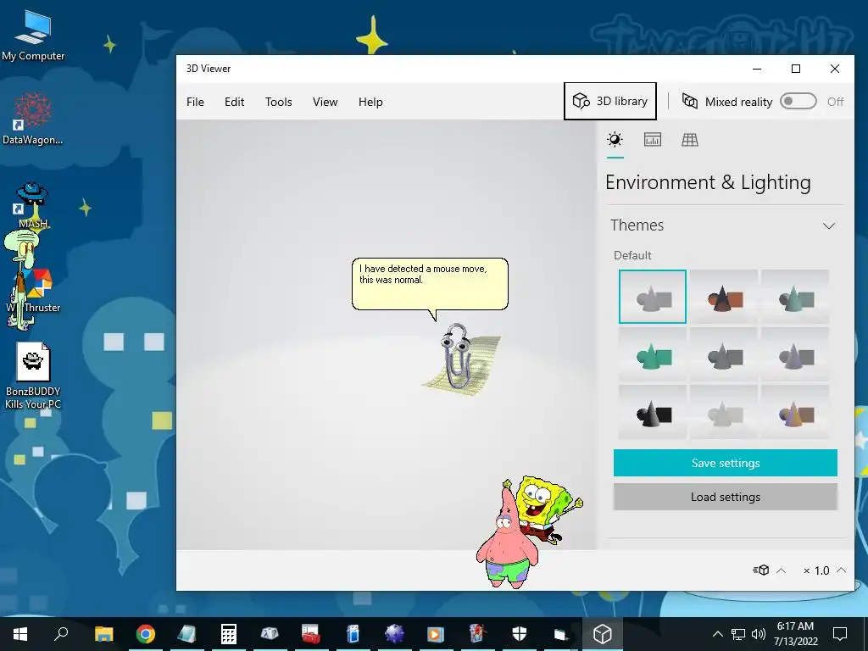The width and height of the screenshot is (868, 651).
Task: Open the notification center icon
Action: (840, 634)
